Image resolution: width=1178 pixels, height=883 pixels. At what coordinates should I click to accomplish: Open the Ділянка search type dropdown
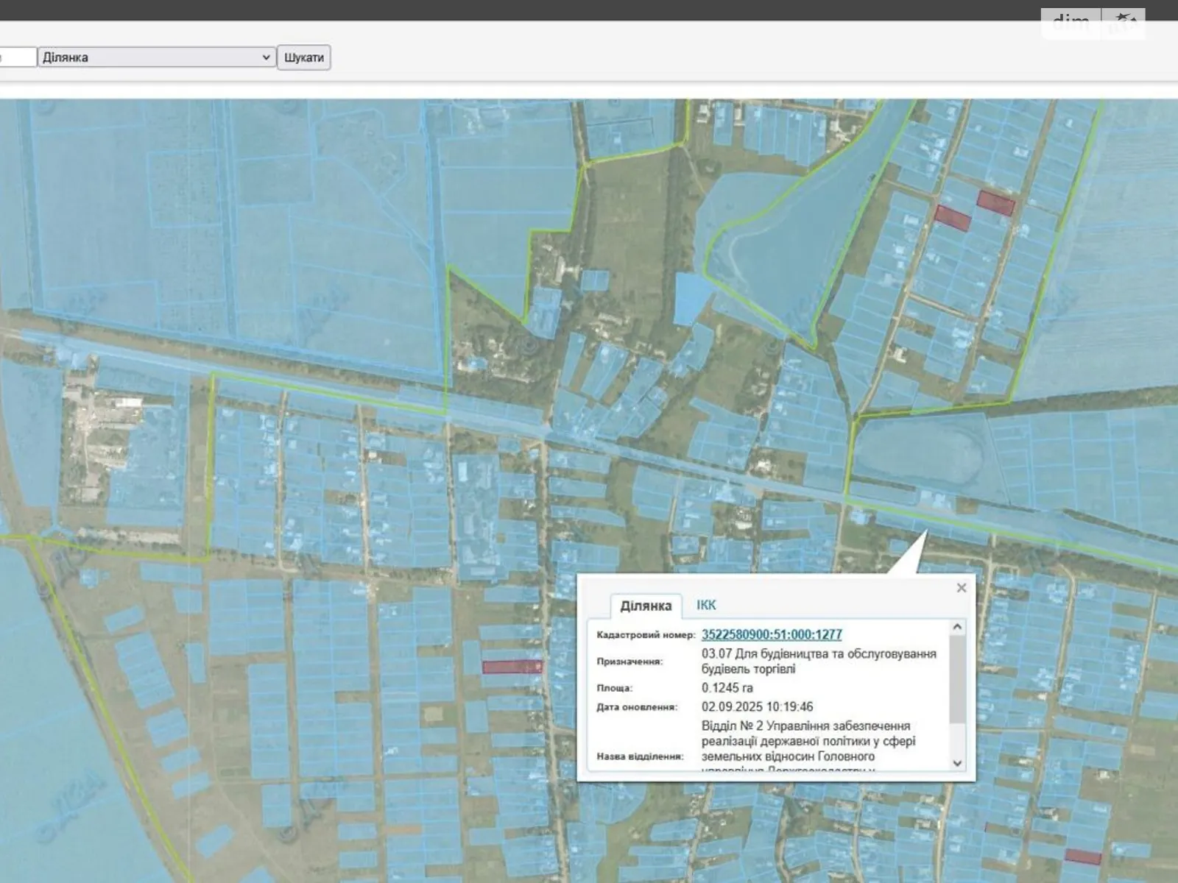coord(157,57)
